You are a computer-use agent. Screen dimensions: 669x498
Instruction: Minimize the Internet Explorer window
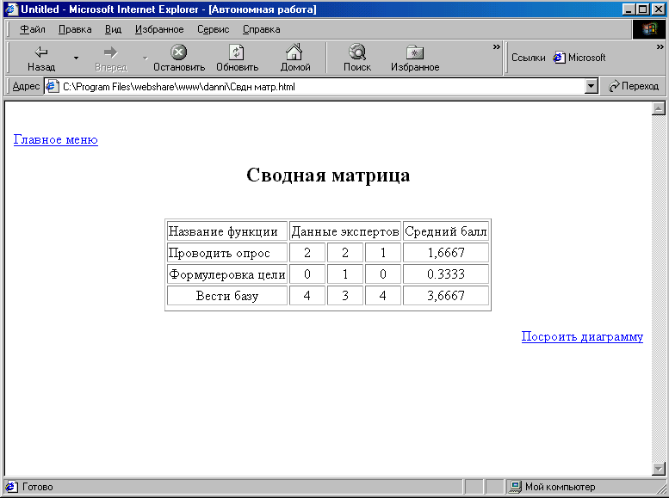click(x=629, y=9)
